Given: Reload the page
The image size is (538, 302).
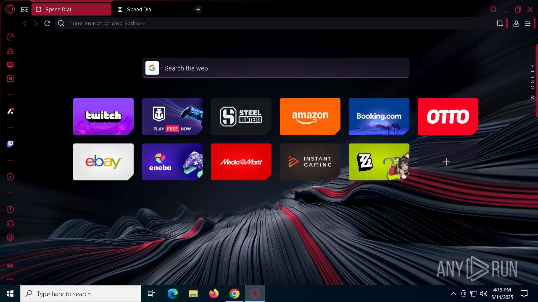Looking at the screenshot, I should [x=47, y=23].
